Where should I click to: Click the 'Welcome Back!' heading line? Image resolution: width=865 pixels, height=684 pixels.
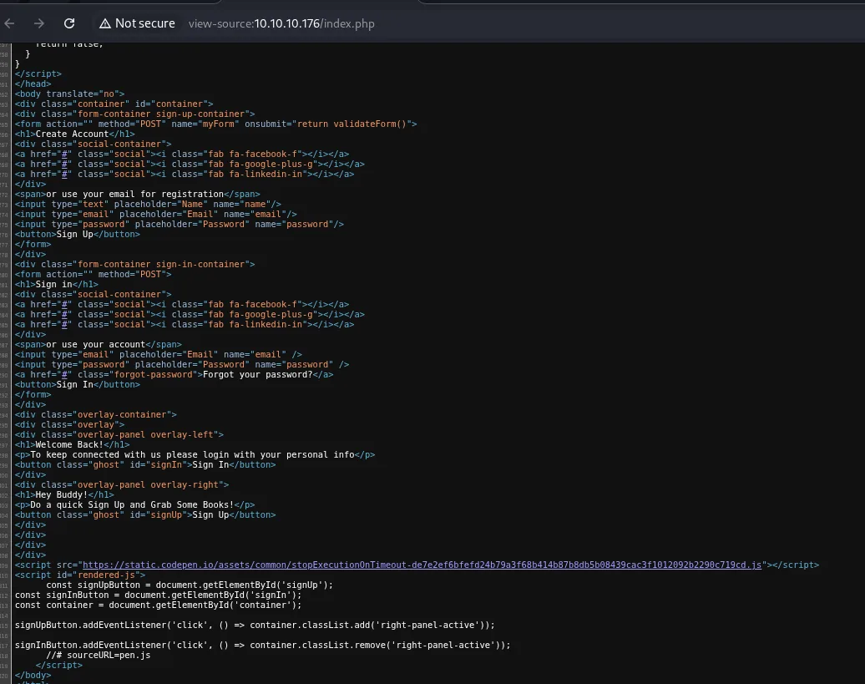73,444
